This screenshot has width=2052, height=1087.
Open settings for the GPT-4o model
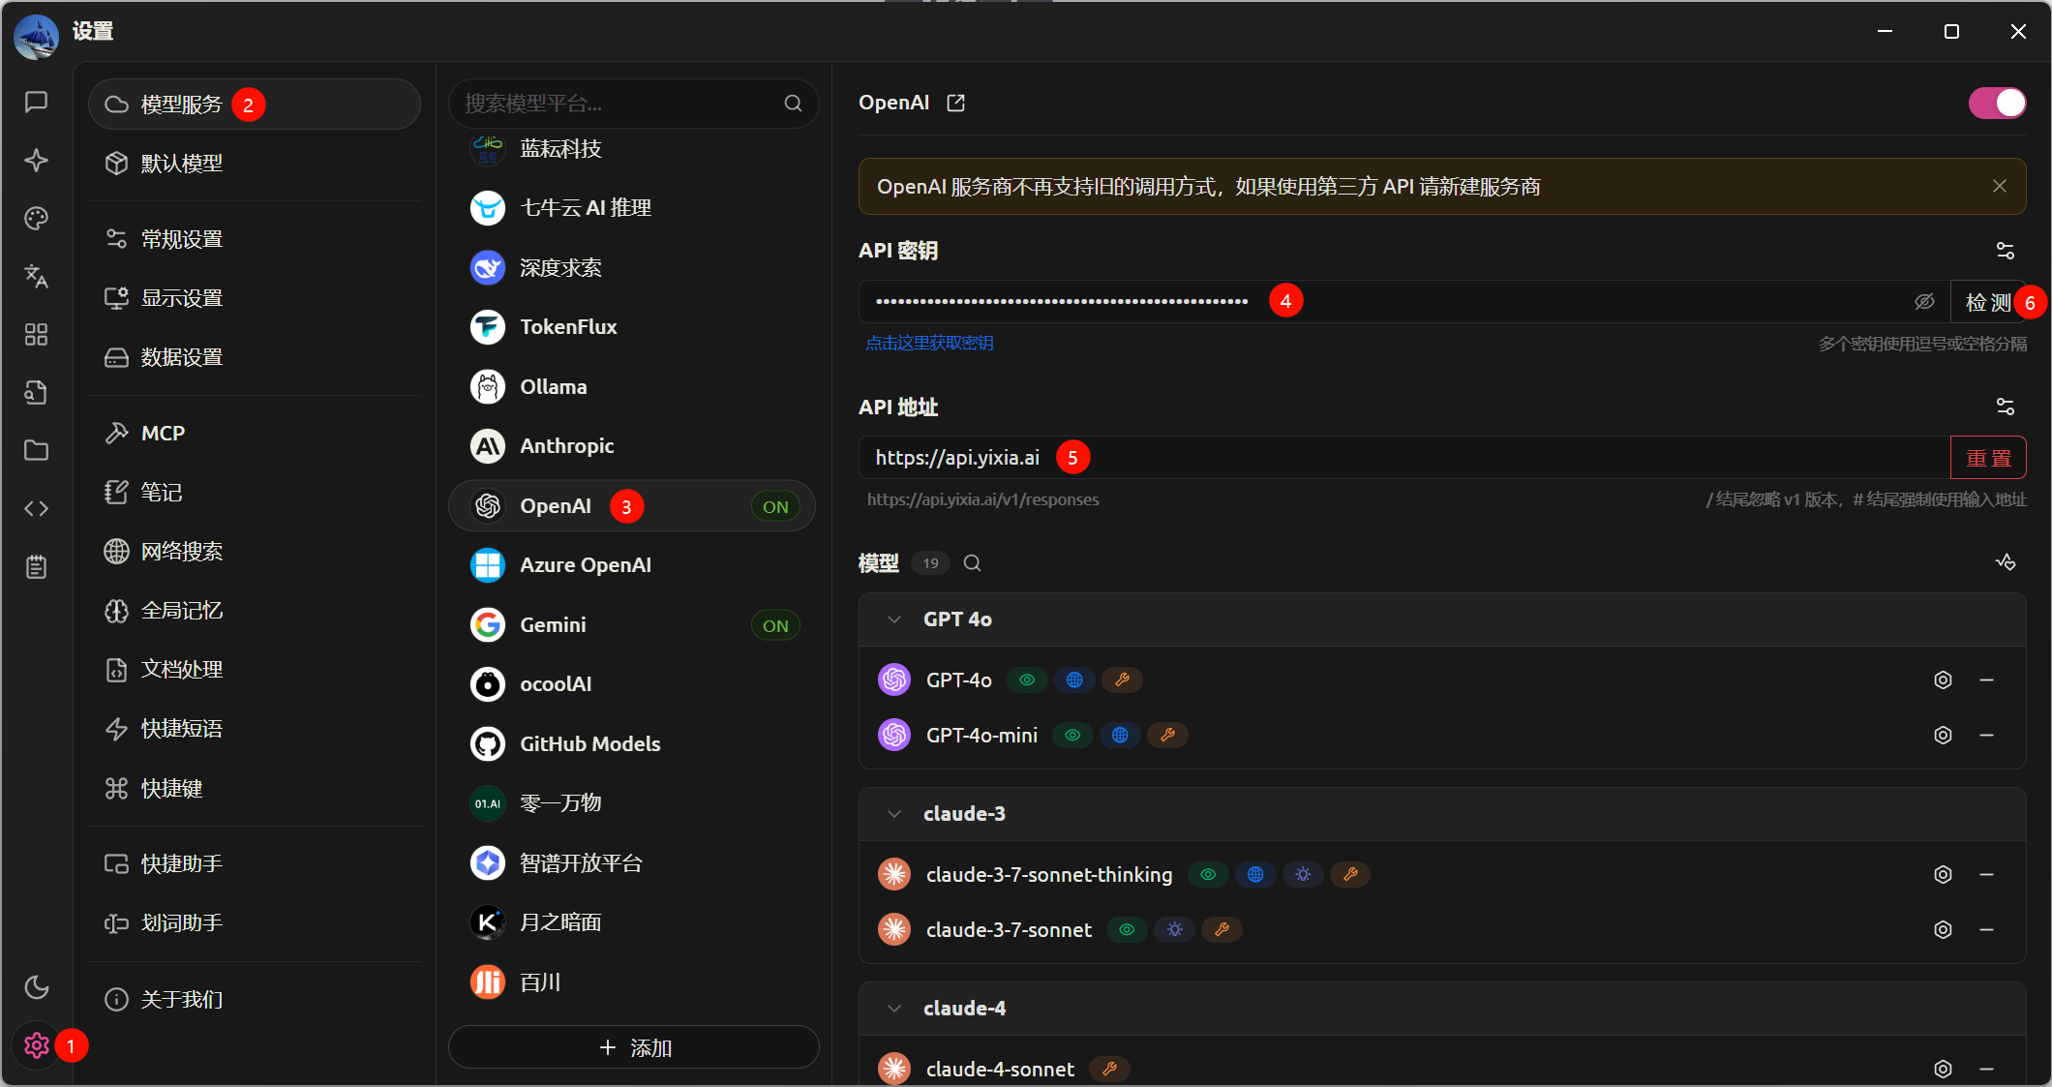1943,679
